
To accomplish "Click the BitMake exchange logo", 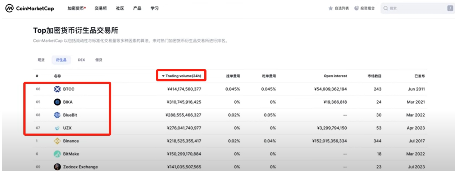I will point(57,154).
